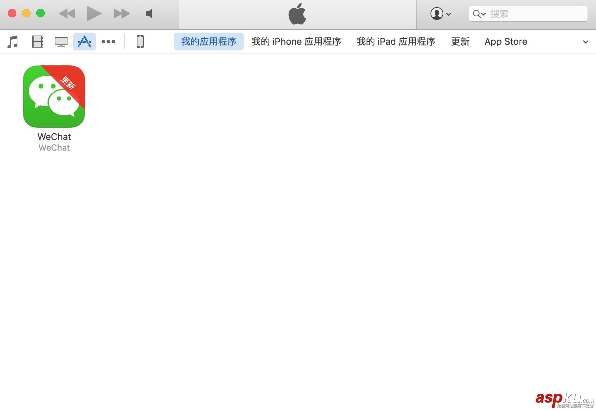Open the Movies section icon
Screen dimensions: 596x410
click(37, 42)
